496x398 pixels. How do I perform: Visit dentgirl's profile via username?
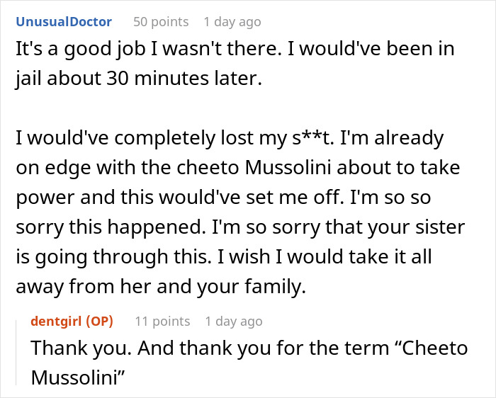pos(57,322)
